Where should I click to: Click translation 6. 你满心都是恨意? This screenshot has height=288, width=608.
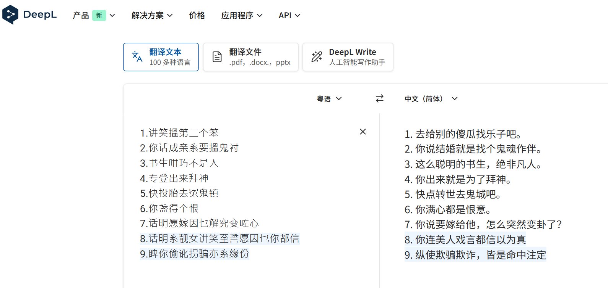pos(448,209)
